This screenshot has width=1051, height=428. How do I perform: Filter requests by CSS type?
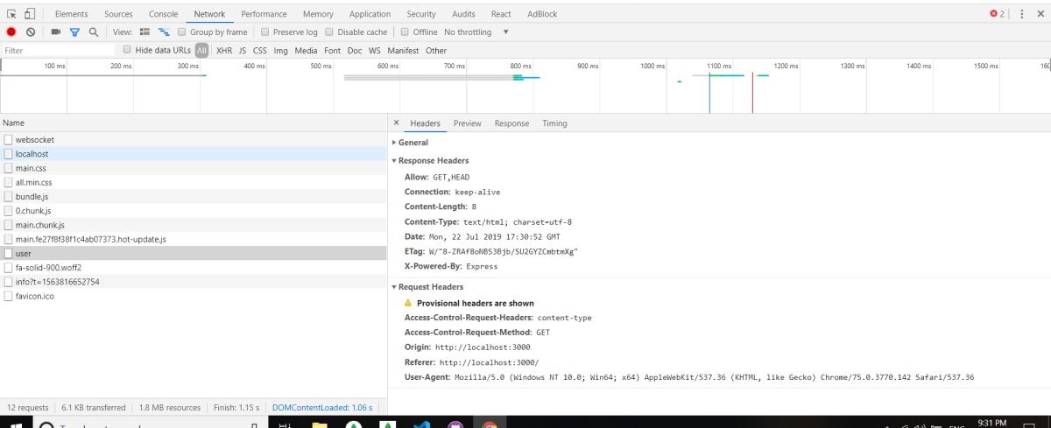pos(259,51)
